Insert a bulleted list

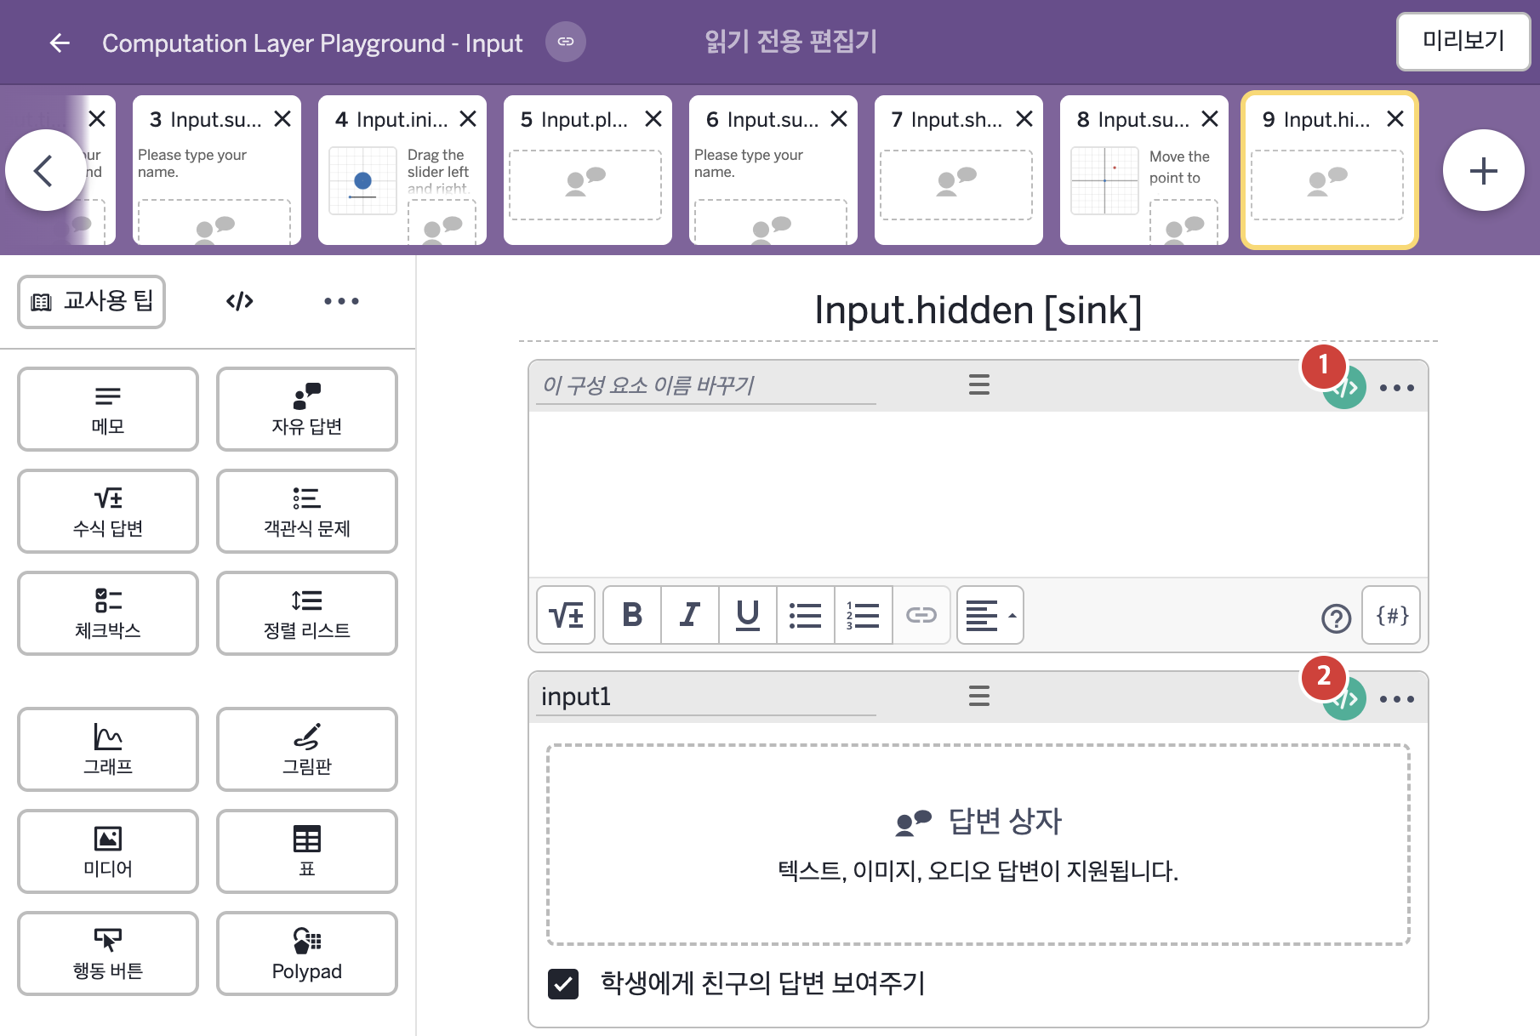[x=806, y=615]
